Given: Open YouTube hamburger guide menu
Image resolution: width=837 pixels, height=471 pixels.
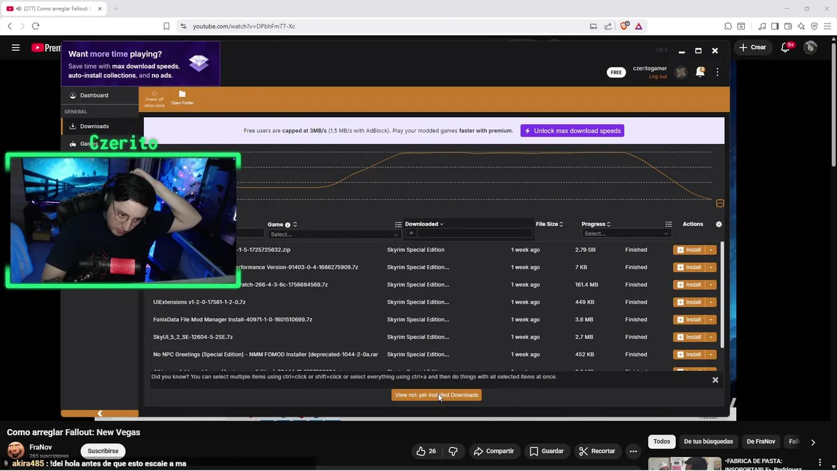Looking at the screenshot, I should pyautogui.click(x=16, y=47).
